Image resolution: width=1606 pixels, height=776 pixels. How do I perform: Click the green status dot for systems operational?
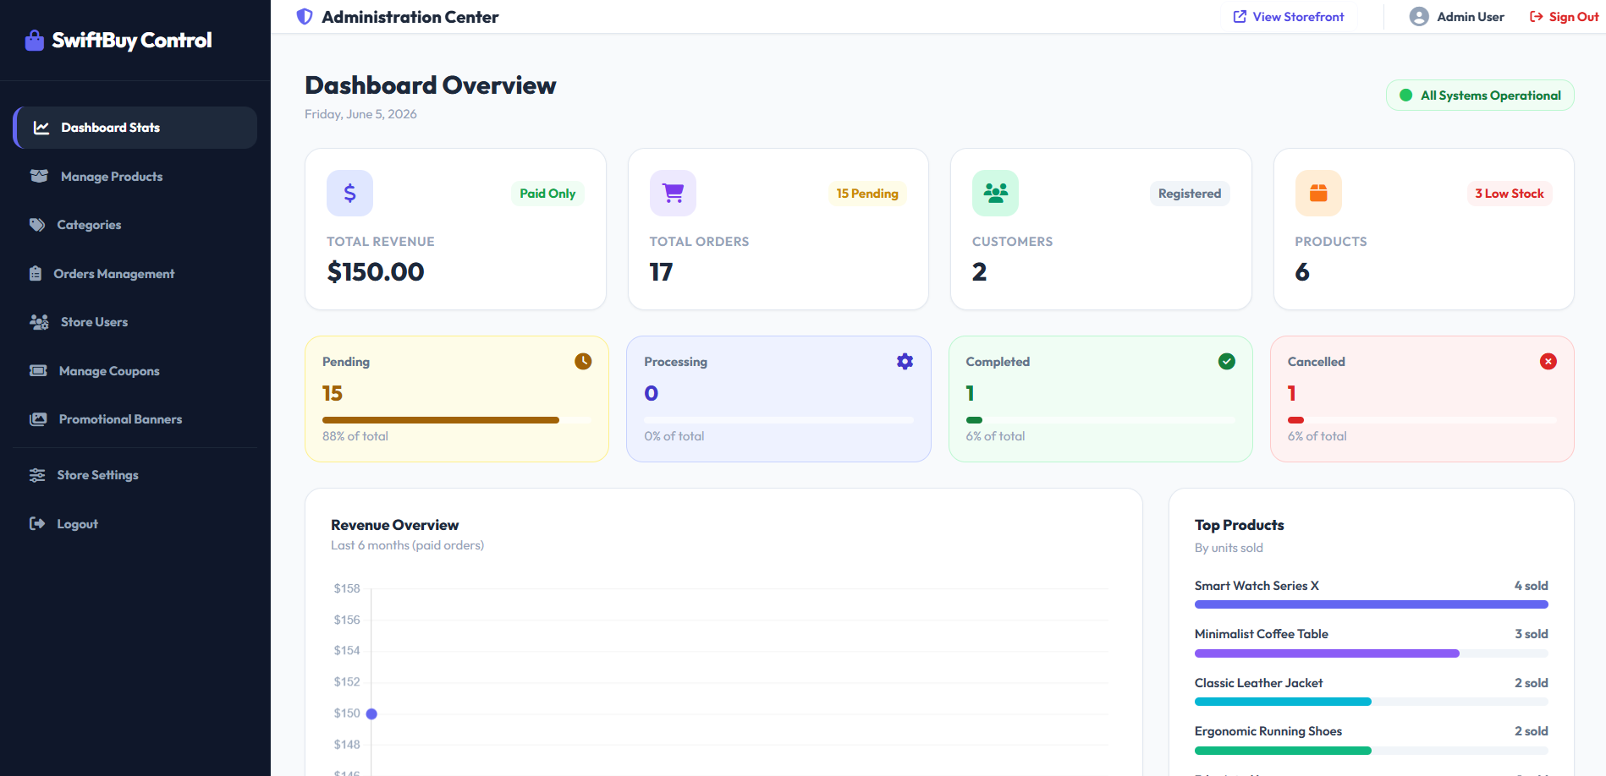coord(1405,96)
